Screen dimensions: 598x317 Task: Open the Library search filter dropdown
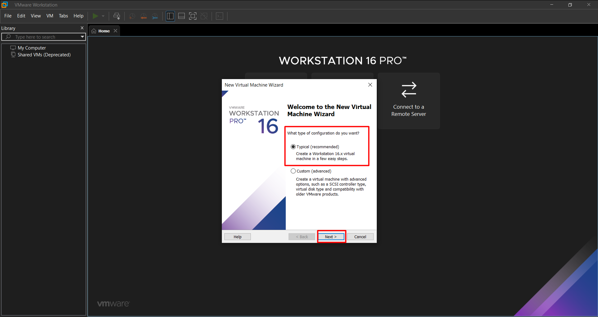(82, 37)
